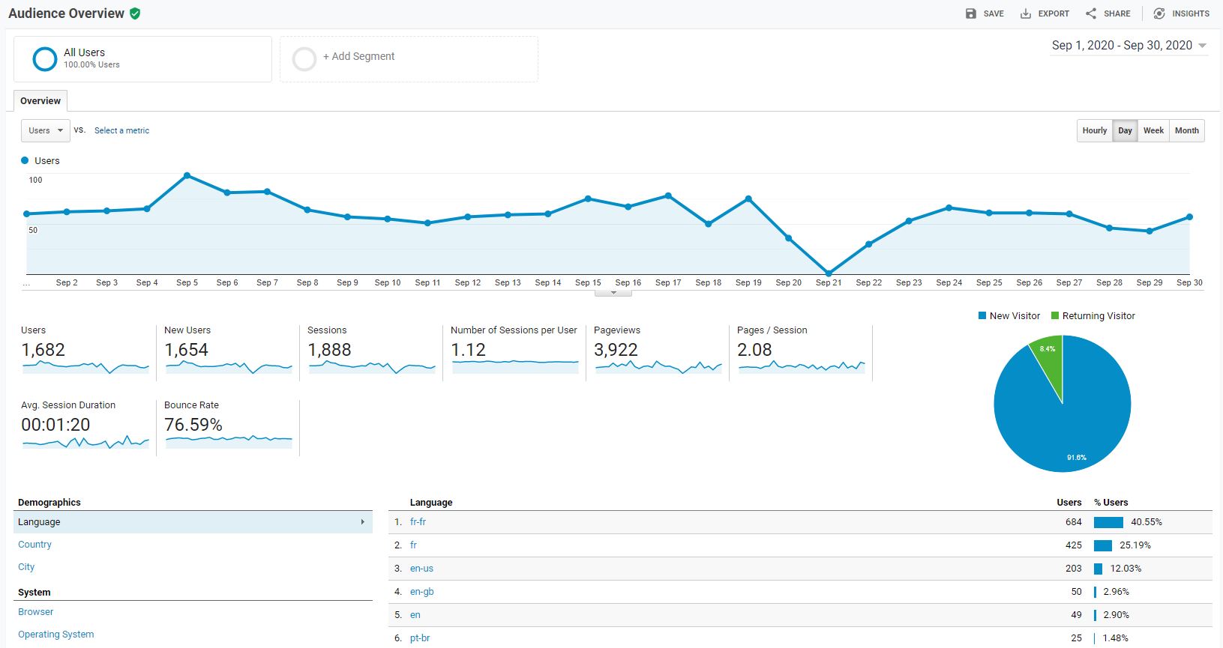Screen dimensions: 1223x648
Task: Click the Language row arrow icon
Action: tap(362, 522)
